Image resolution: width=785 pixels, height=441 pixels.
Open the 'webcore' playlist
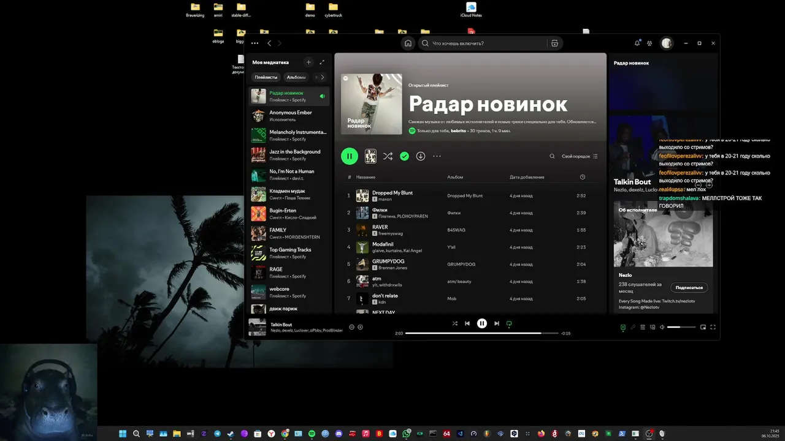pos(289,292)
